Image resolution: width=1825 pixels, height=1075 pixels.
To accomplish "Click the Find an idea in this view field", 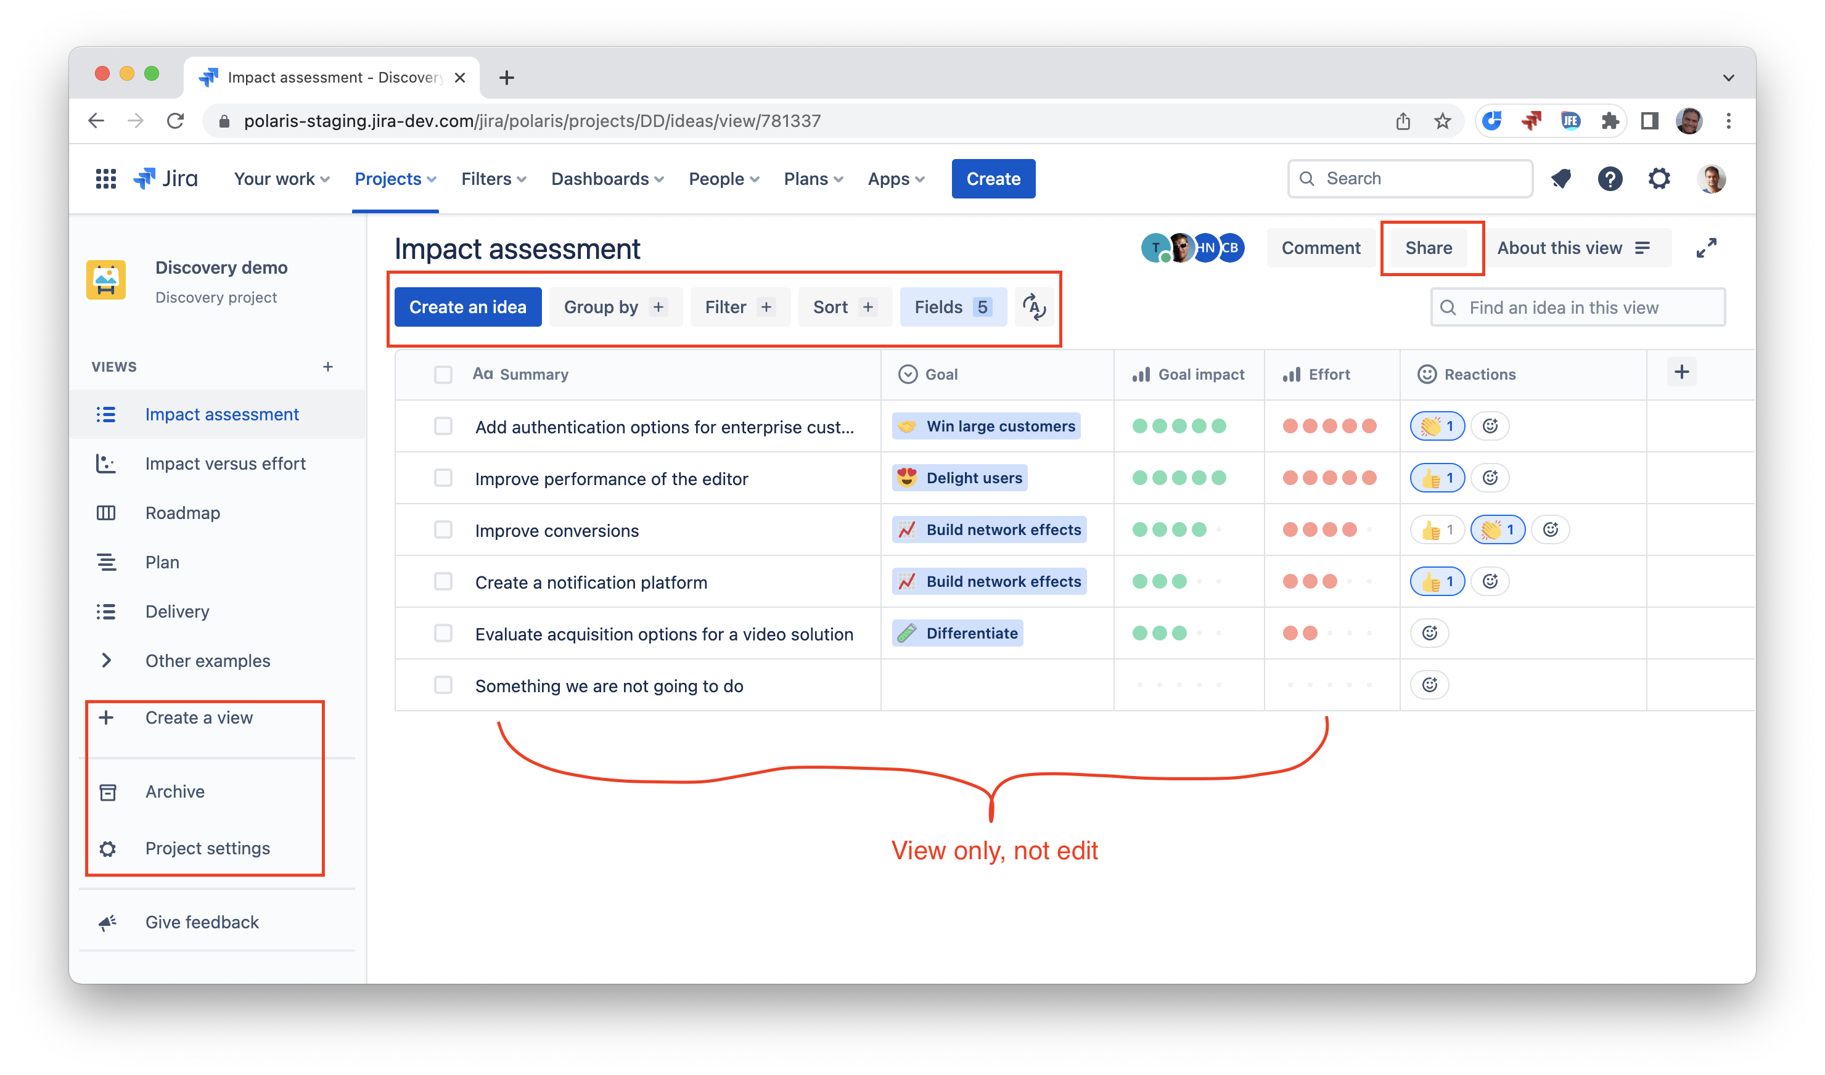I will [x=1577, y=307].
